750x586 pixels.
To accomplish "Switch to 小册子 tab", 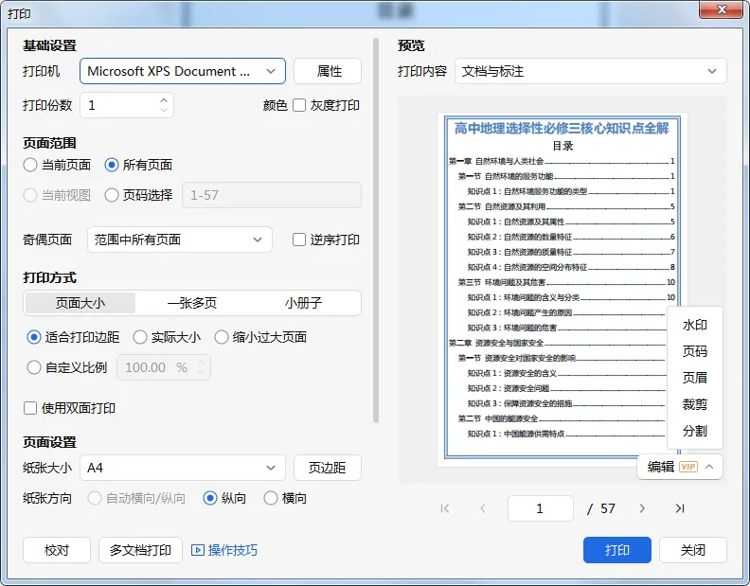I will coord(303,303).
